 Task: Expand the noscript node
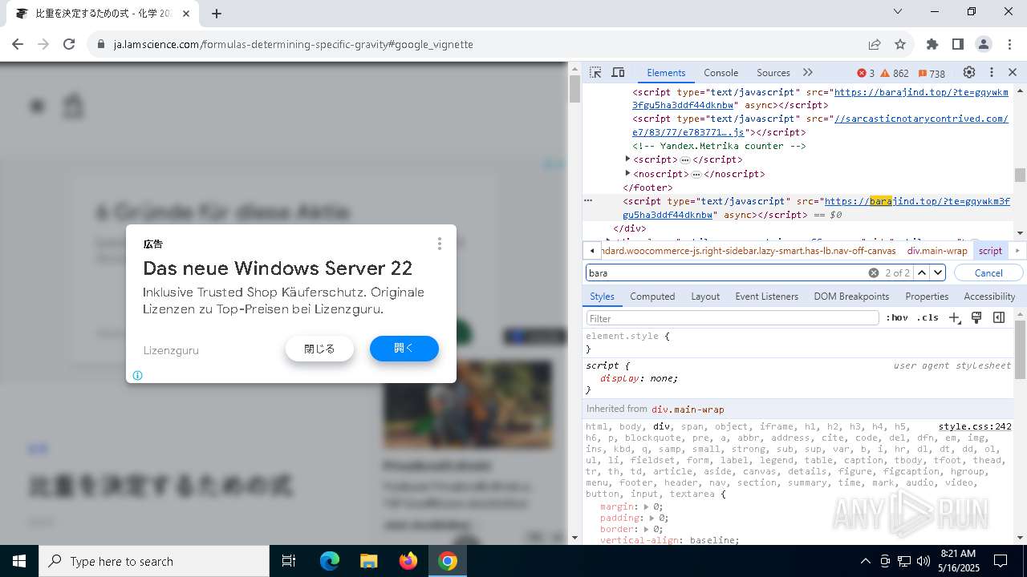pyautogui.click(x=627, y=173)
